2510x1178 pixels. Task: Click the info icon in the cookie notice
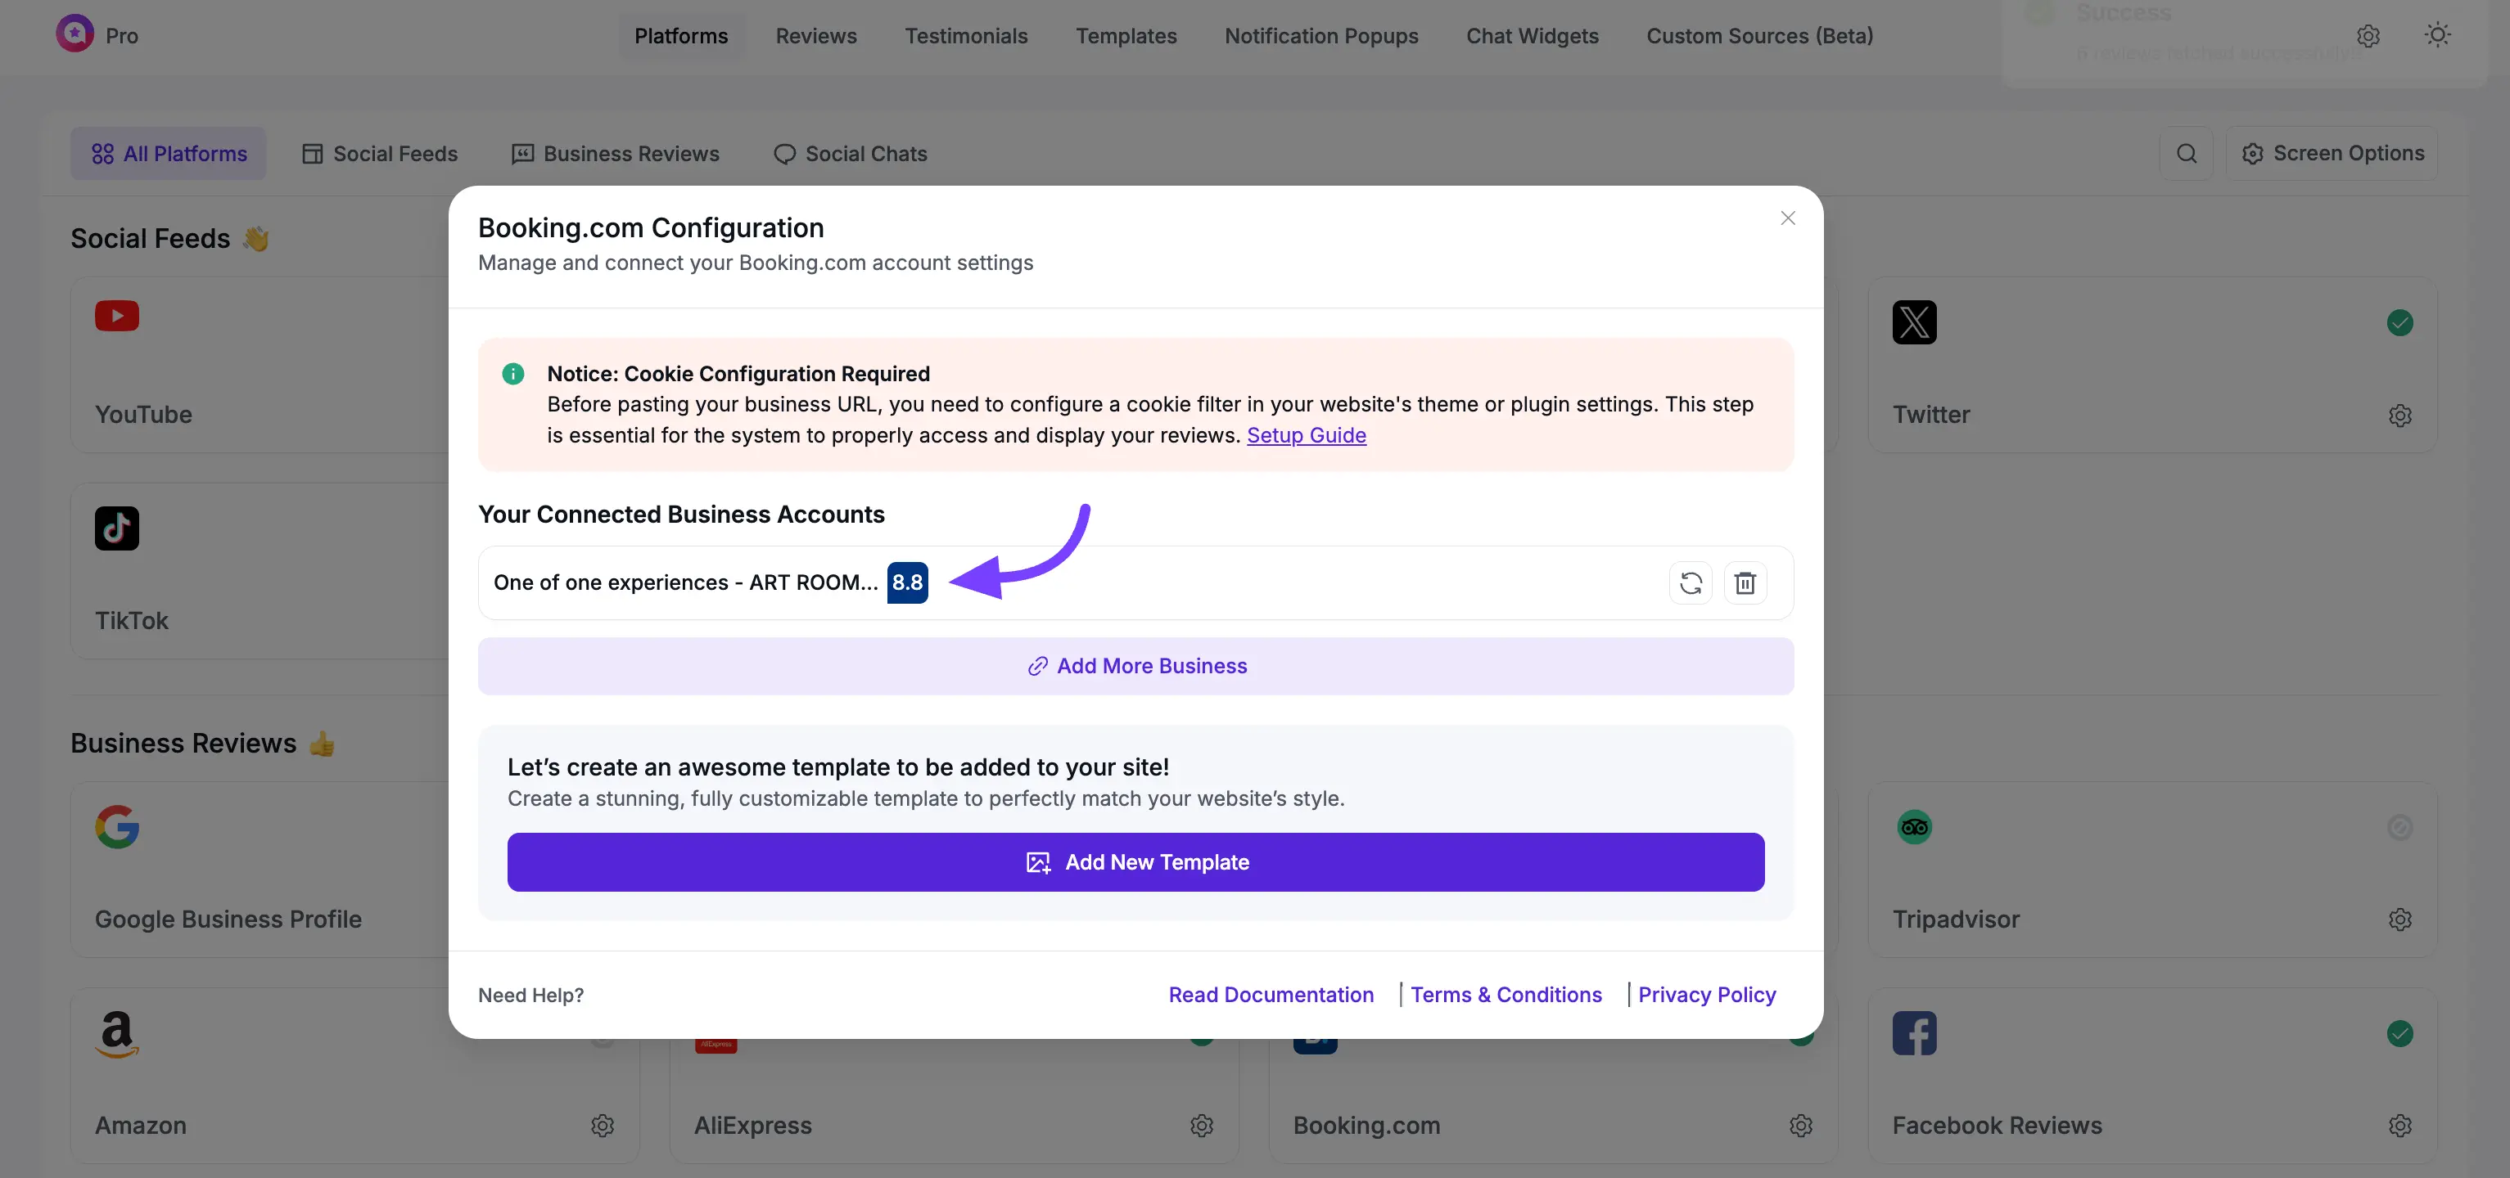point(512,374)
